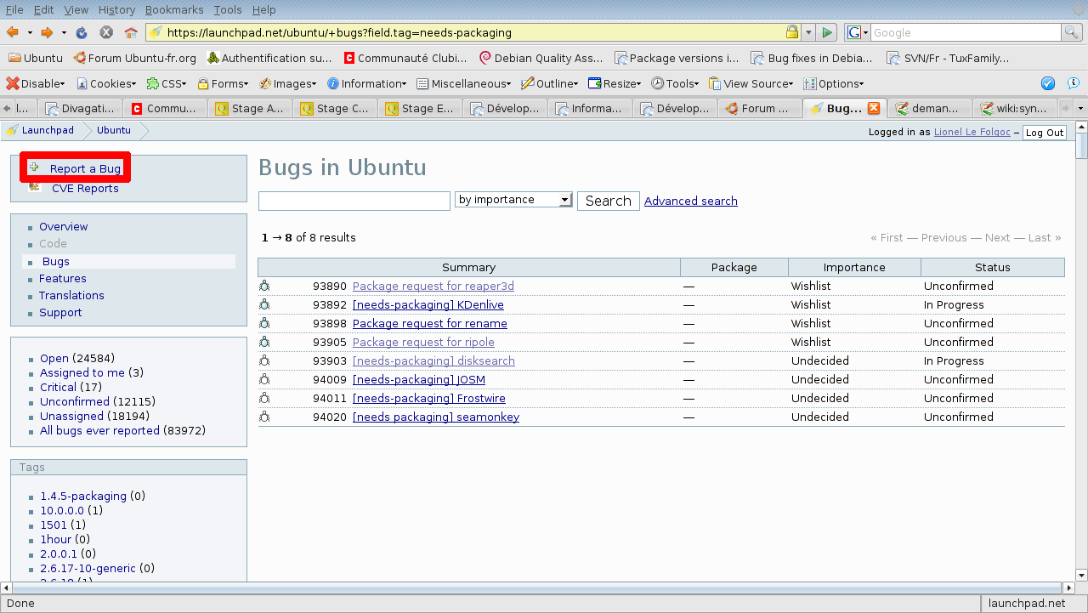Go to the browser Home page icon
The image size is (1088, 613).
131,32
